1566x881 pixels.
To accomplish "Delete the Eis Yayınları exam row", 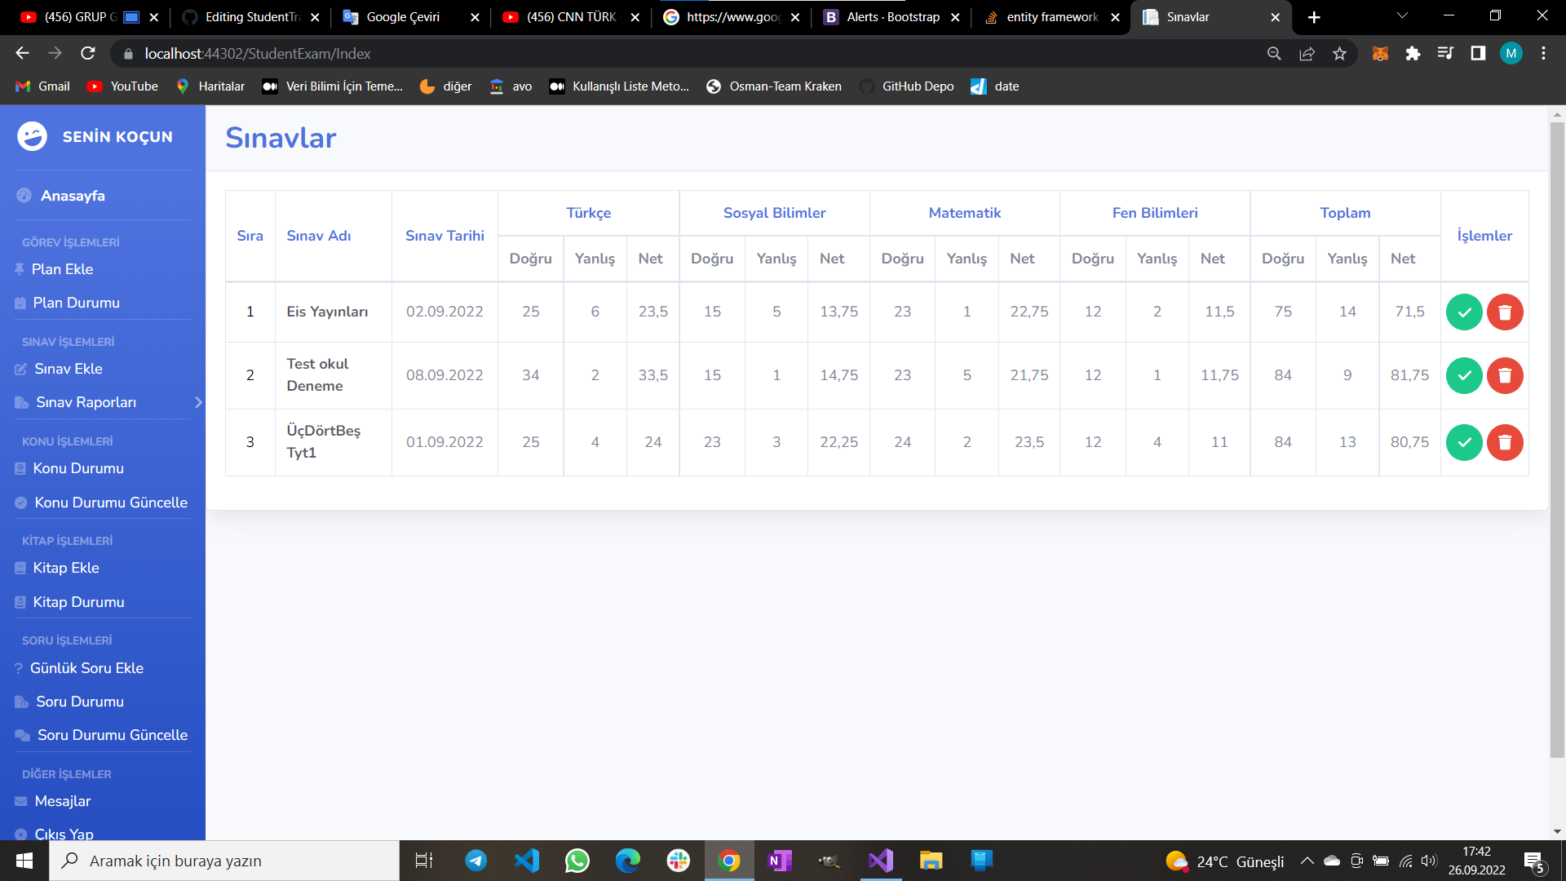I will (1505, 312).
